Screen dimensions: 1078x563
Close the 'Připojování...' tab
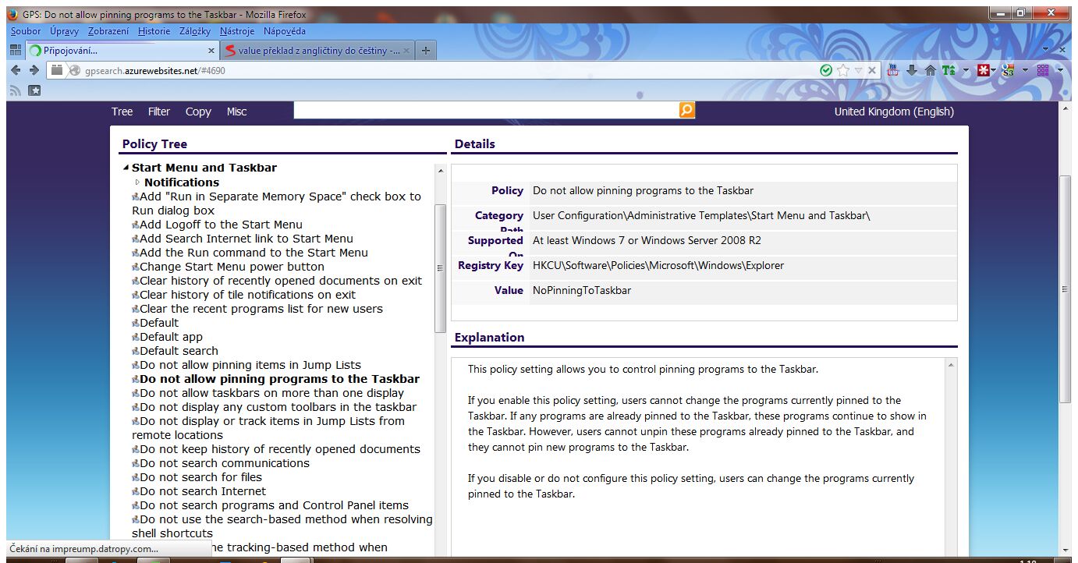point(211,51)
